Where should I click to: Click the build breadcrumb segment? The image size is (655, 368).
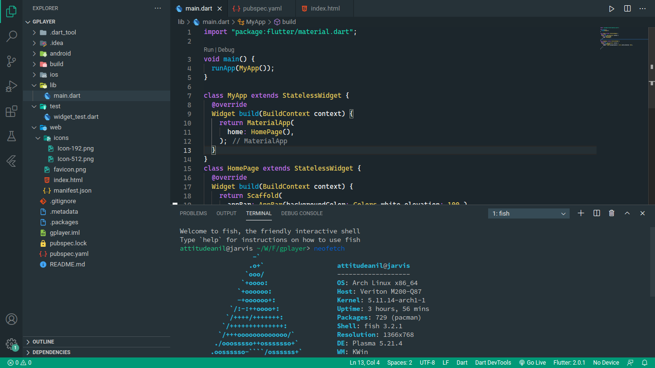click(285, 22)
